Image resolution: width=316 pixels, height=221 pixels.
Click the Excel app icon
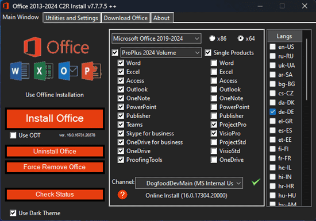[44, 71]
